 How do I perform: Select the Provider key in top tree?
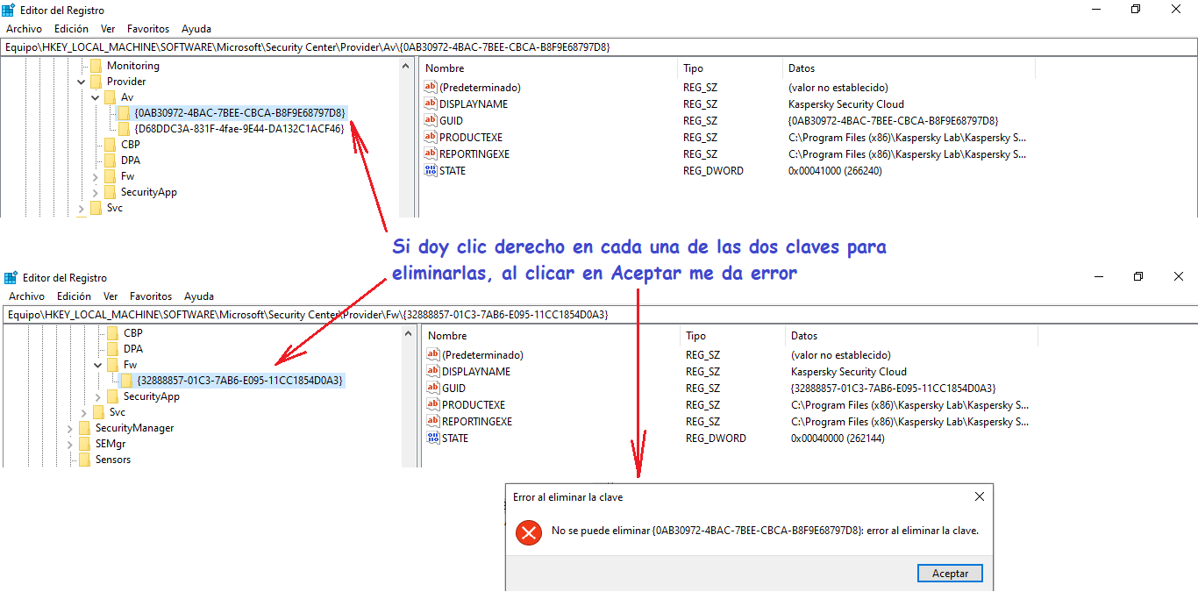pyautogui.click(x=126, y=82)
